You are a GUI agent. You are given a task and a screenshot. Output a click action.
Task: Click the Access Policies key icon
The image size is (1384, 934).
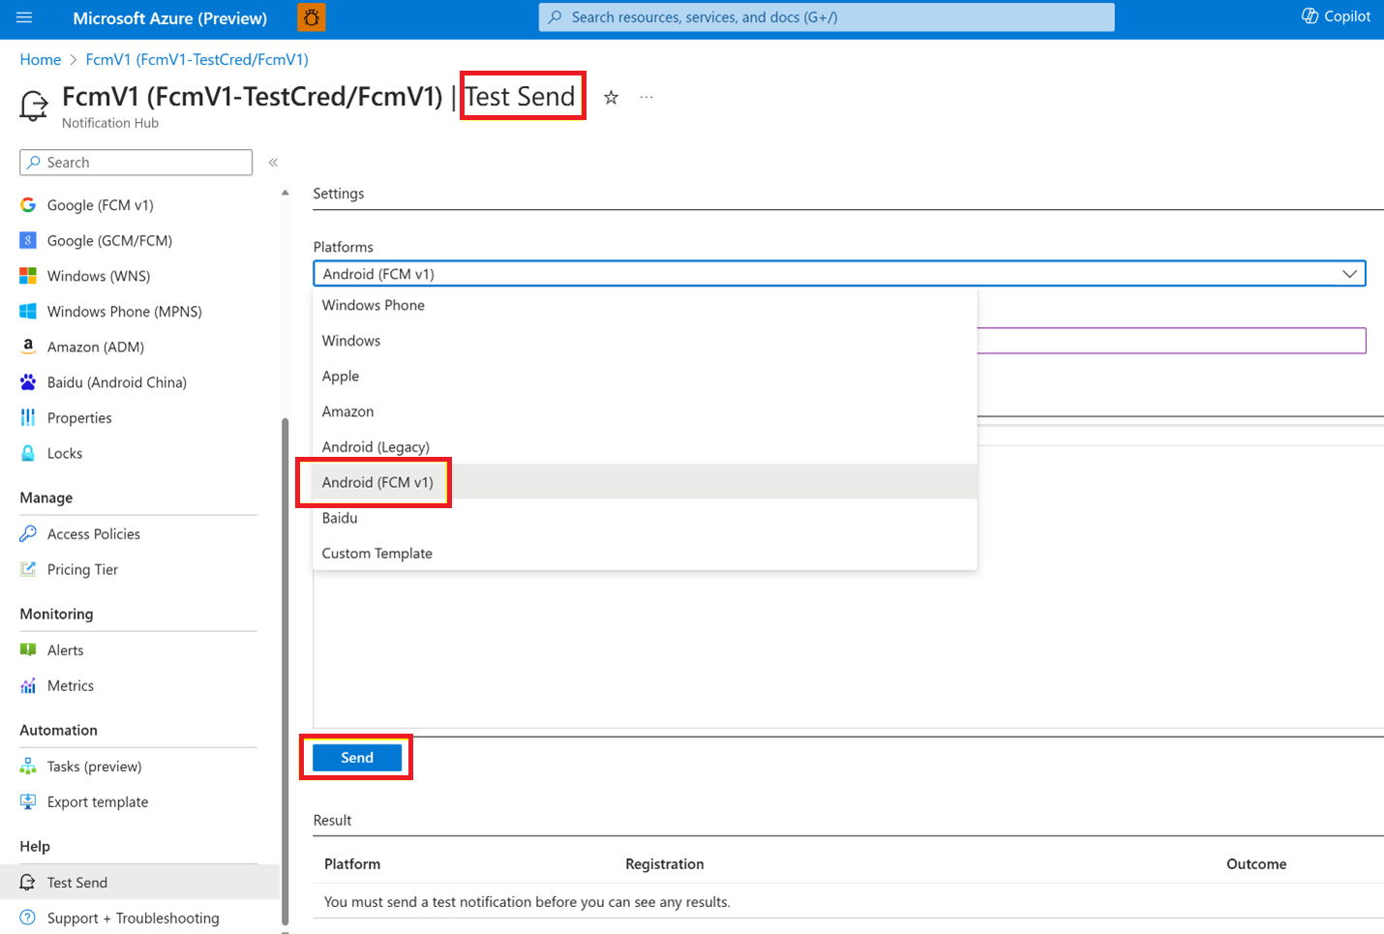click(x=28, y=534)
